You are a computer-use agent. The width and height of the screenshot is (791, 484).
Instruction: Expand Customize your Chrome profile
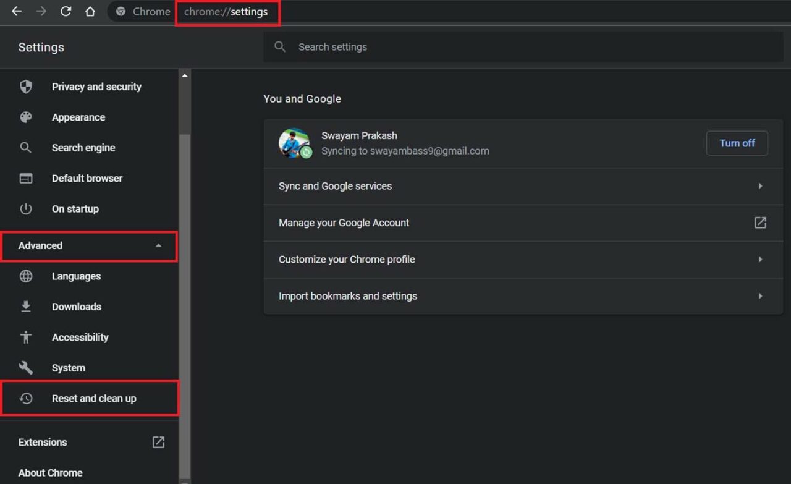tap(523, 259)
